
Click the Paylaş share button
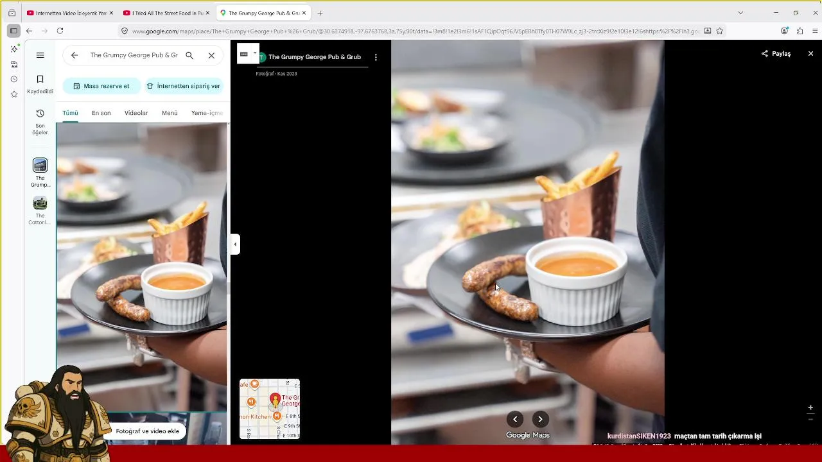click(776, 54)
